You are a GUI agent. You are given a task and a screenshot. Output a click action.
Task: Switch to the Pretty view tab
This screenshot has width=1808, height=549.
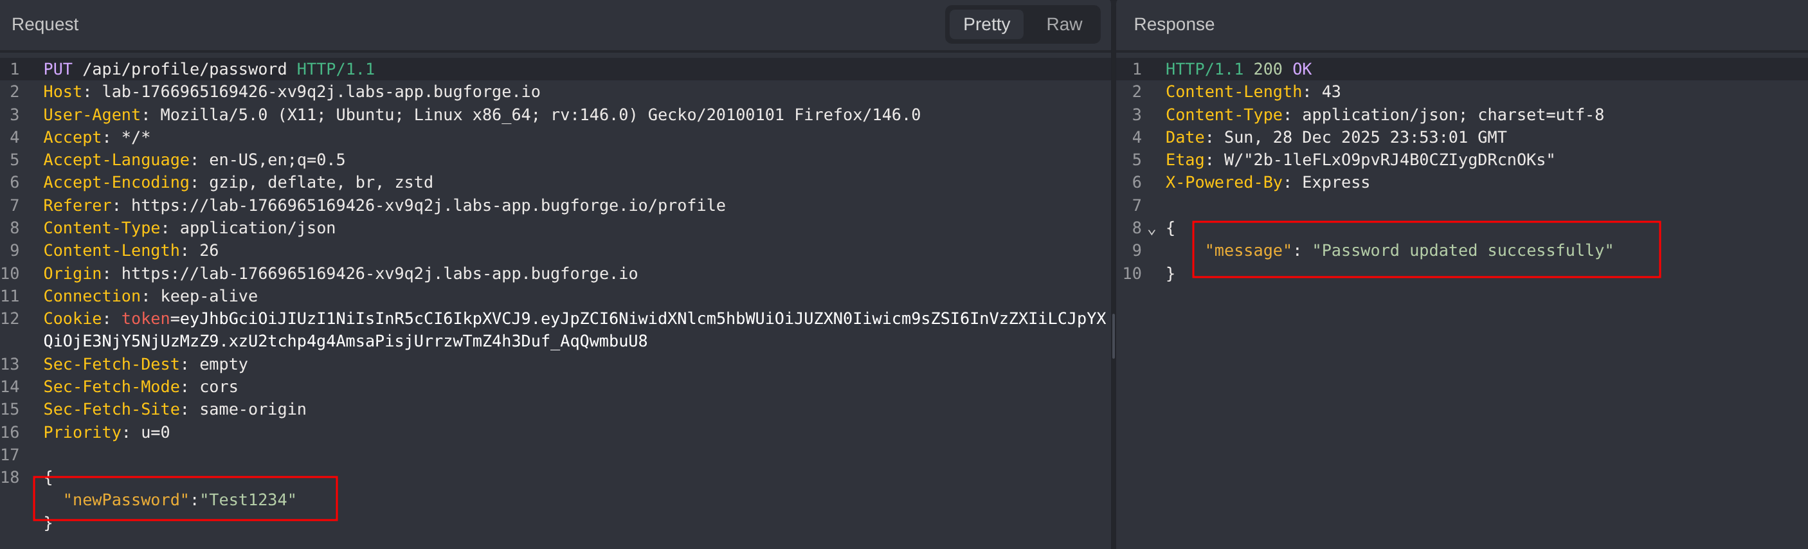click(986, 24)
